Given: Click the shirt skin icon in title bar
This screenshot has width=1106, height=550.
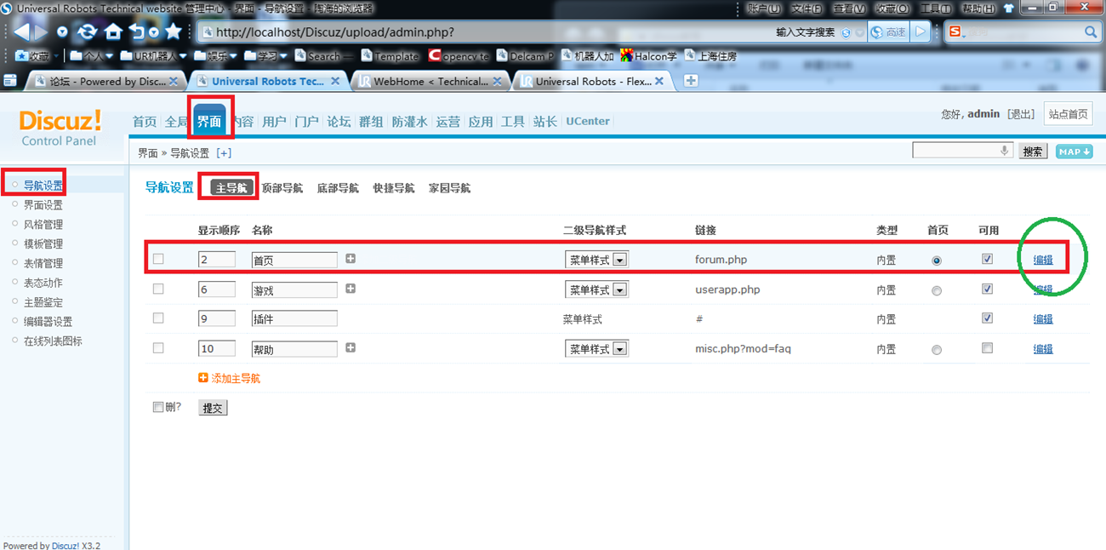Looking at the screenshot, I should [1009, 8].
